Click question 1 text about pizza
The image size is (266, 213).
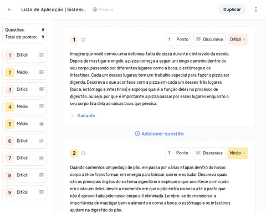150,79
